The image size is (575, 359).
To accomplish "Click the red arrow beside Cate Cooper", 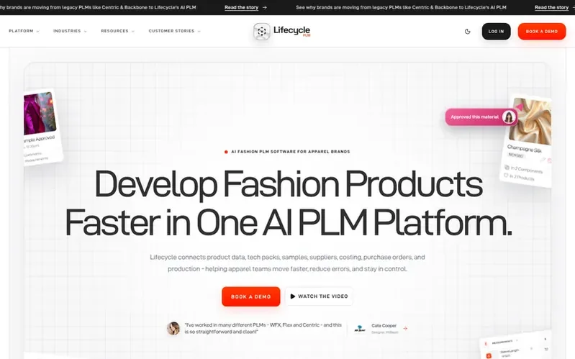I will point(405,329).
